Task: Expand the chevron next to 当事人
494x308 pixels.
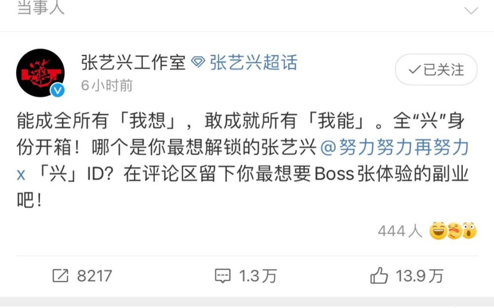Action: point(471,11)
